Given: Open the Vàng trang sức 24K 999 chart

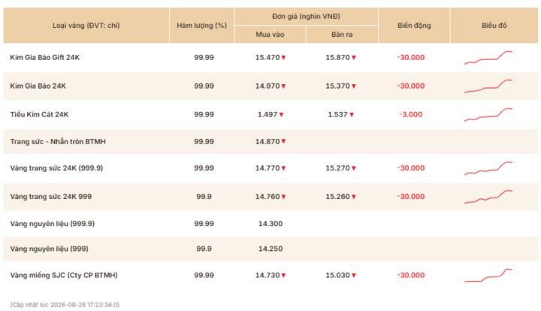Looking at the screenshot, I should point(488,197).
